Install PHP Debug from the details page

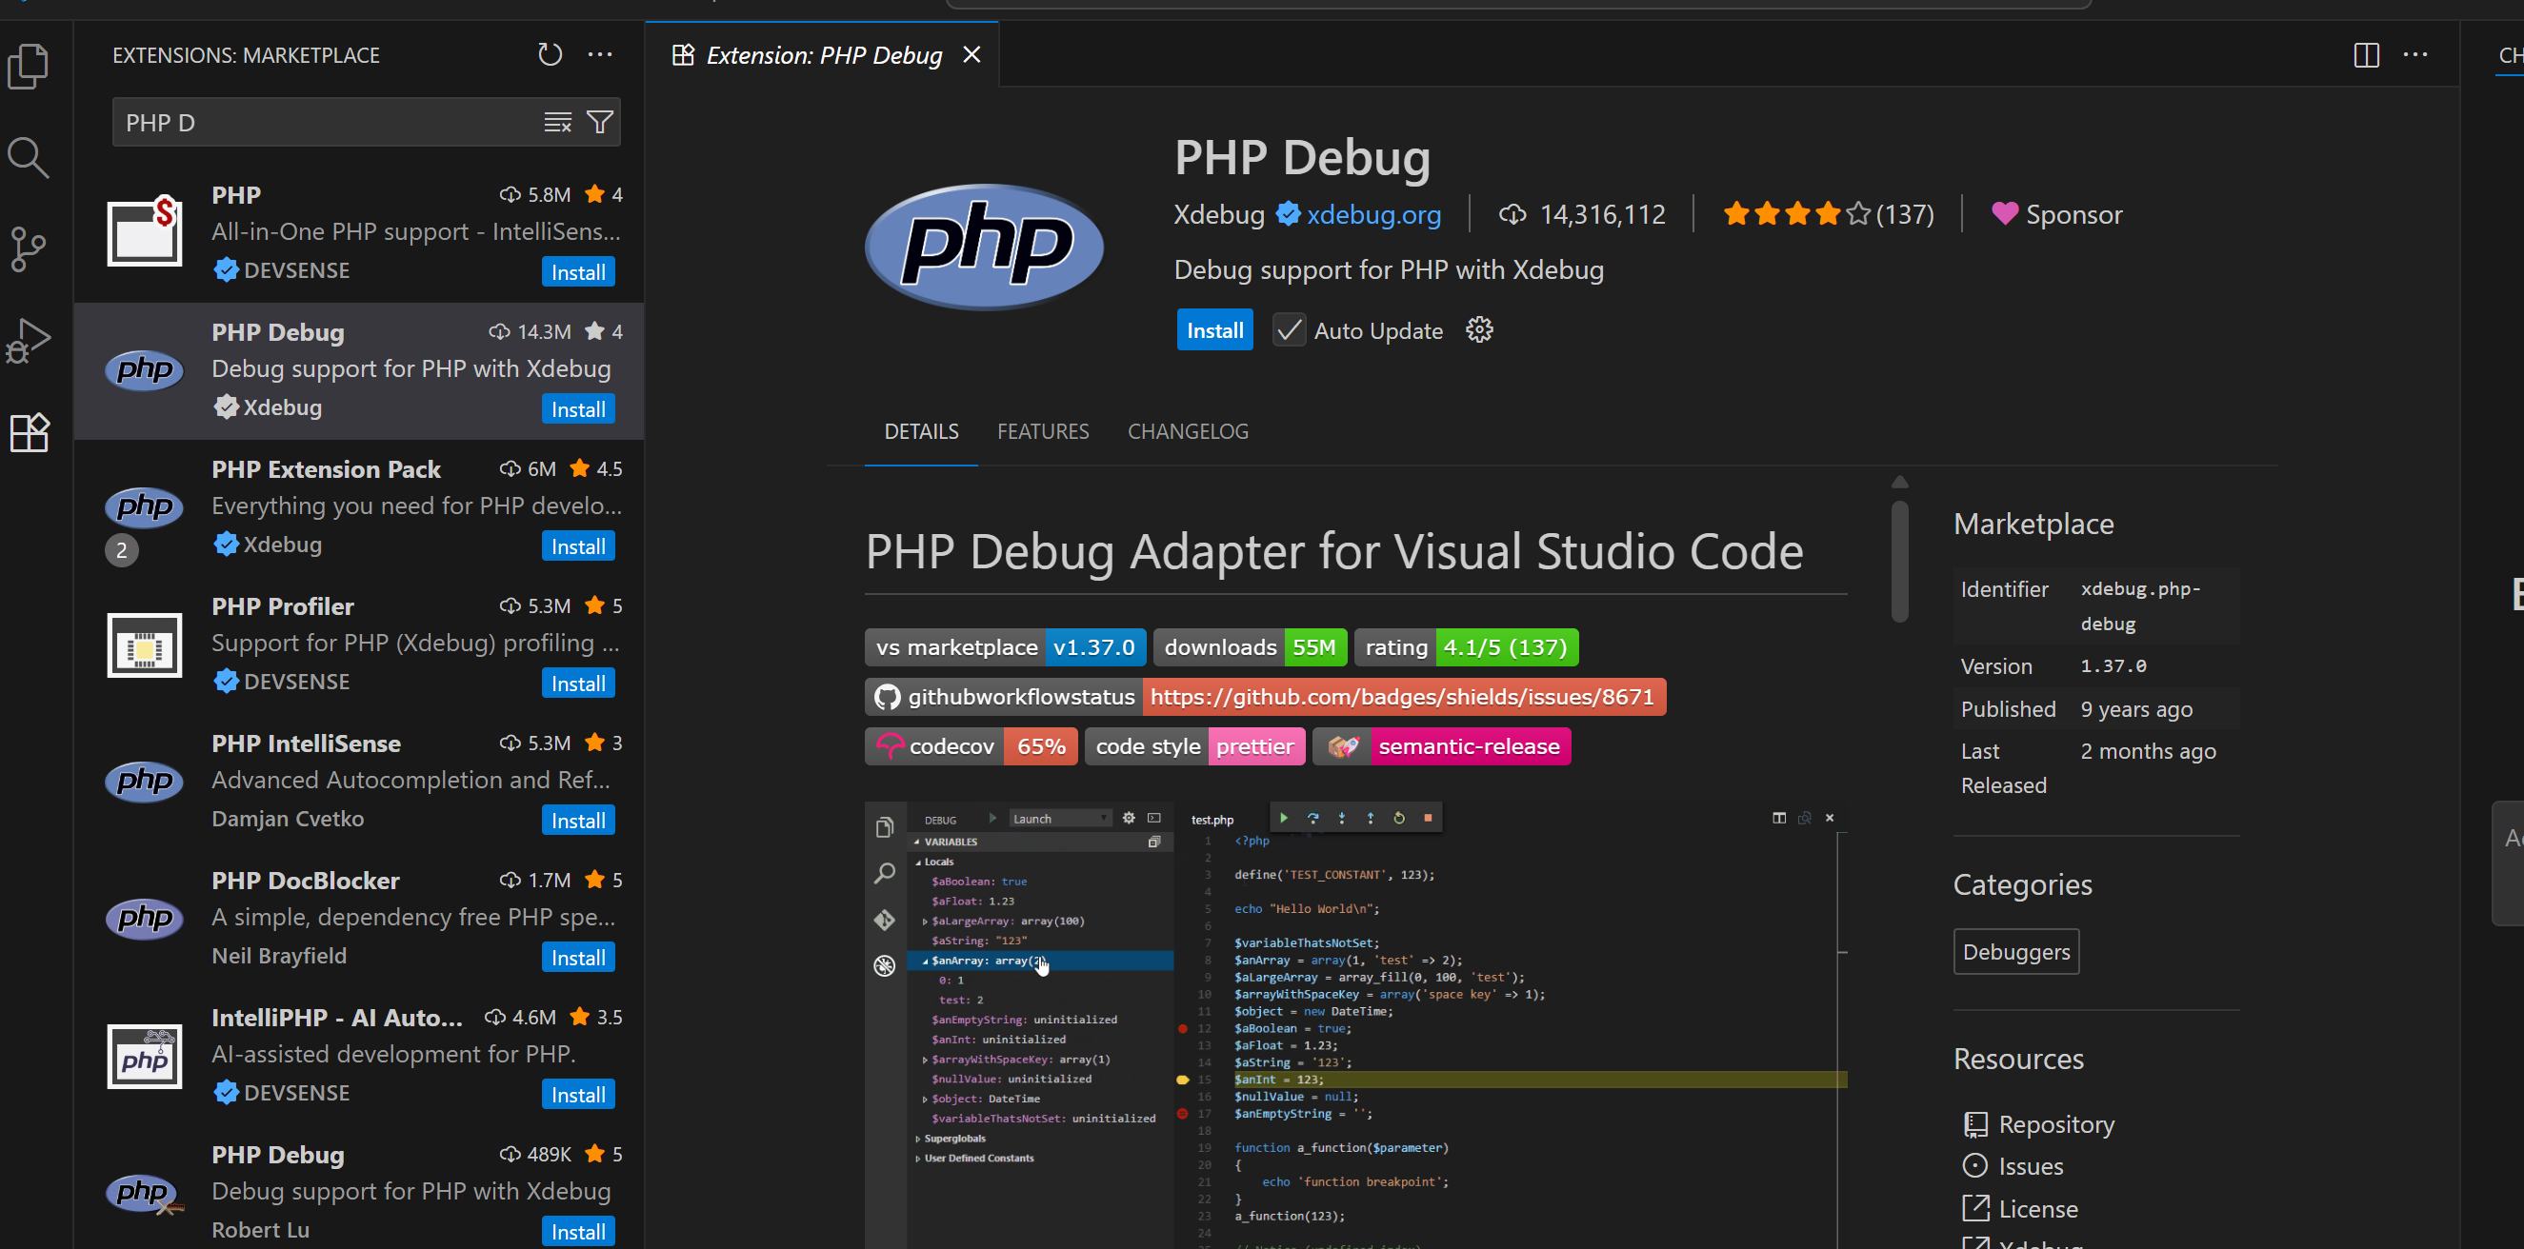tap(1214, 330)
